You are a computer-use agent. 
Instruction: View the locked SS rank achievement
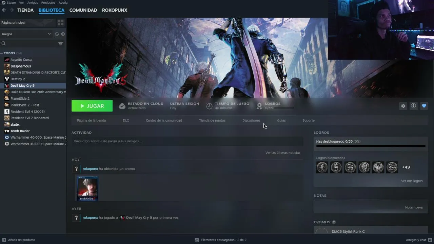(x=350, y=167)
